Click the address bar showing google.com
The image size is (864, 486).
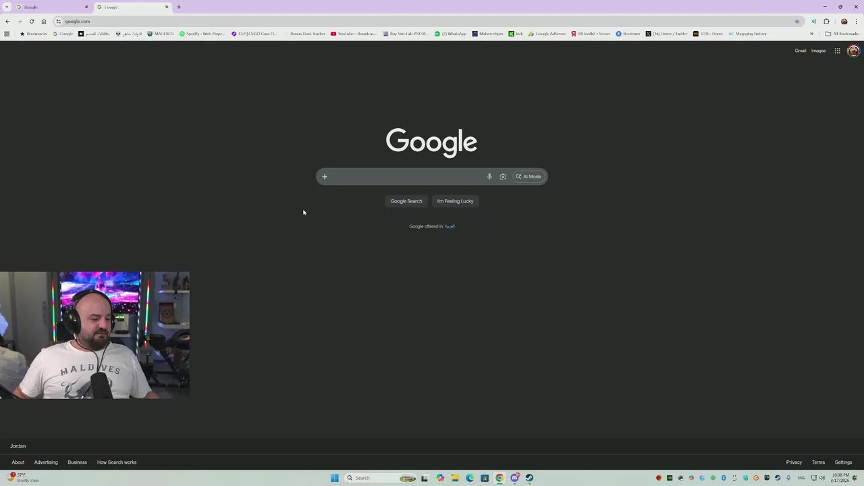[429, 21]
